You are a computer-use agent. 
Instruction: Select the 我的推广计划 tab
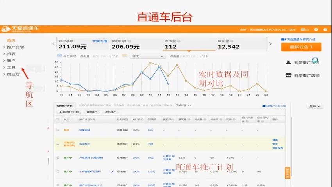click(64, 106)
